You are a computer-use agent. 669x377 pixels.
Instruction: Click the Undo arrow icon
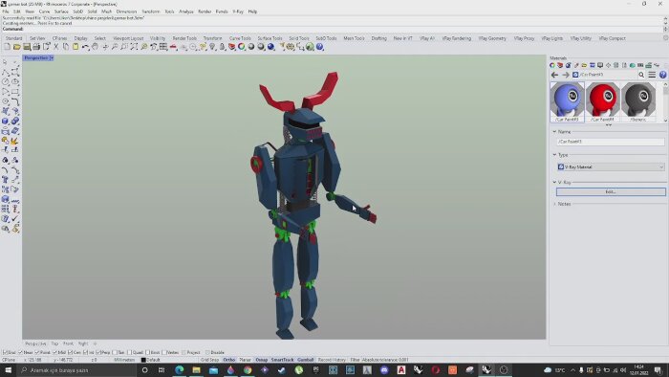pyautogui.click(x=85, y=47)
